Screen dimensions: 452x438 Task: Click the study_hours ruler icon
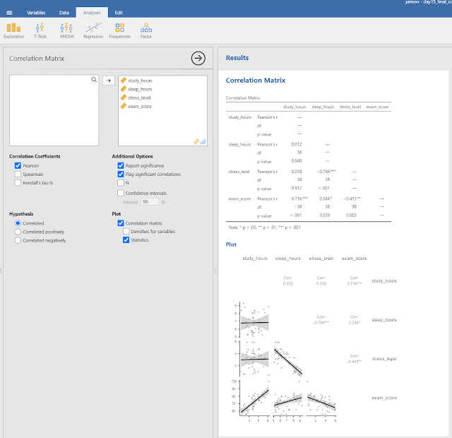coord(124,80)
